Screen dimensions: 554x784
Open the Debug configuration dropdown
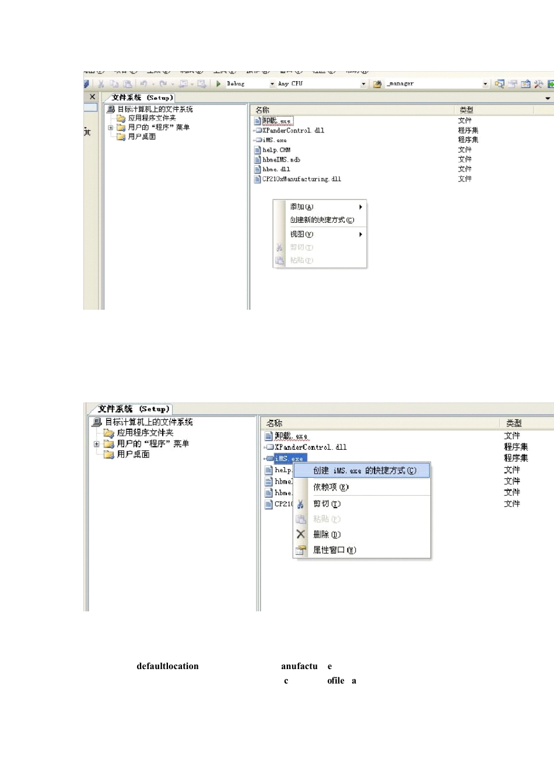coord(272,84)
